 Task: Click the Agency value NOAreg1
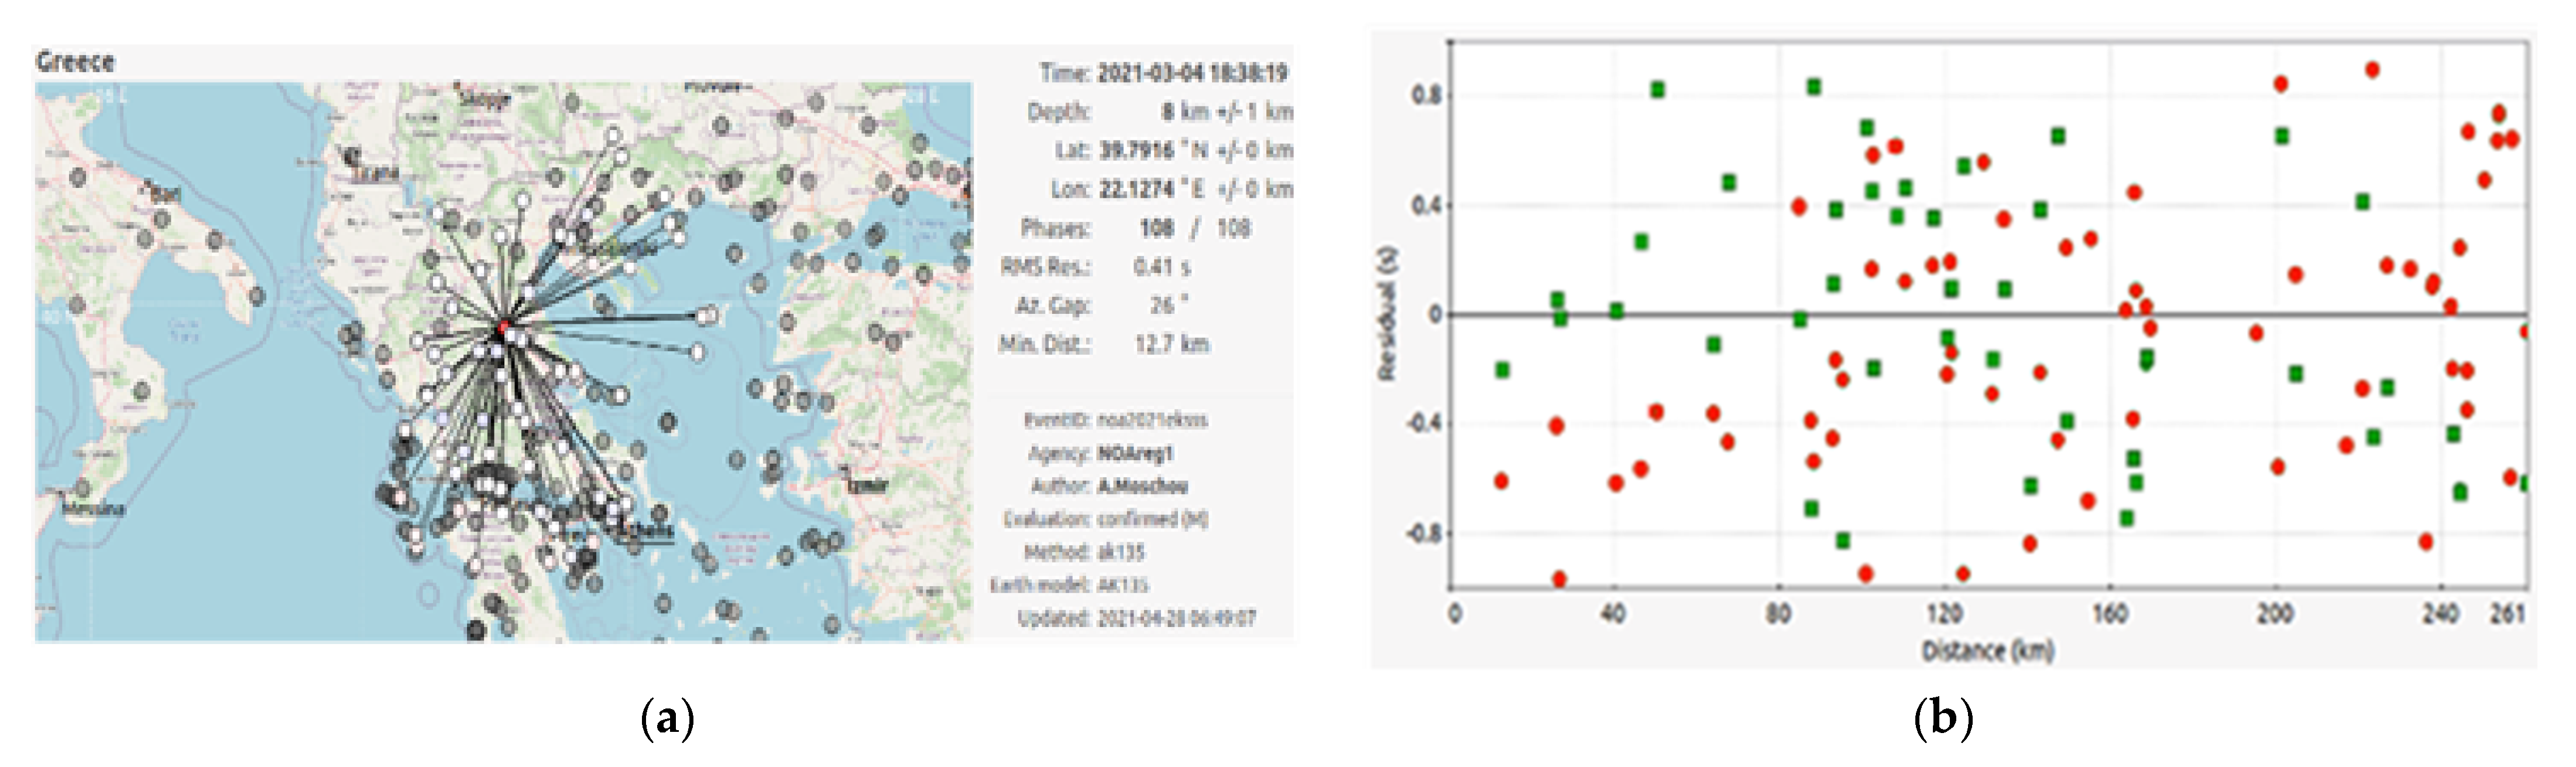(x=1135, y=454)
